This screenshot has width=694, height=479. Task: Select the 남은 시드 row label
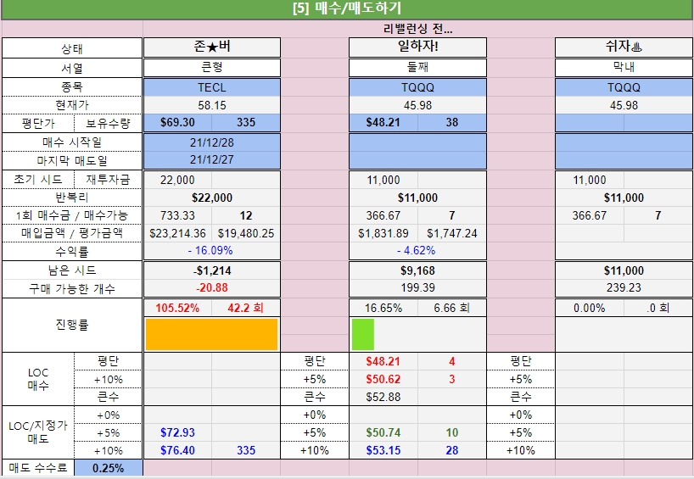72,270
